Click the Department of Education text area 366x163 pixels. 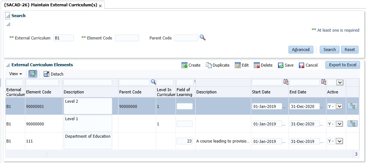(x=88, y=141)
